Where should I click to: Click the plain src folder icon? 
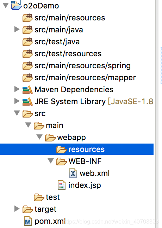coord(28,114)
